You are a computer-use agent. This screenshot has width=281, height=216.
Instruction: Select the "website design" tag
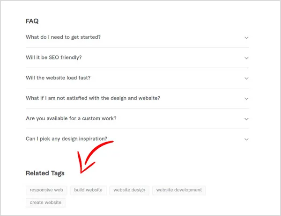click(x=129, y=190)
